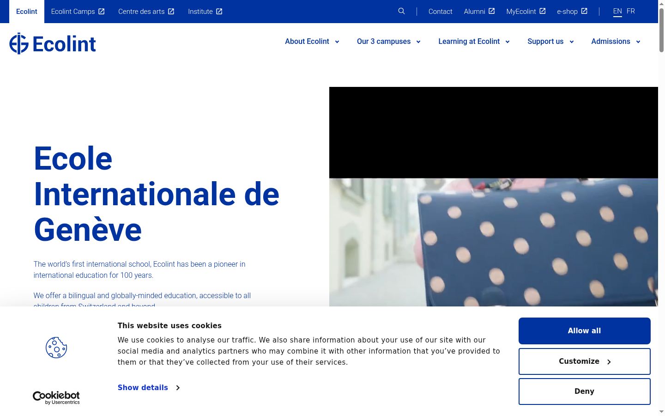
Task: Select the EN language option
Action: point(617,11)
